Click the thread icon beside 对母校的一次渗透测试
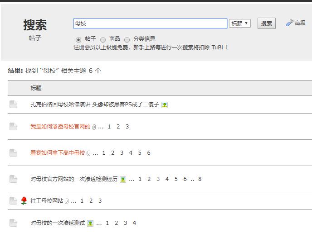This screenshot has height=233, width=312. 13,223
